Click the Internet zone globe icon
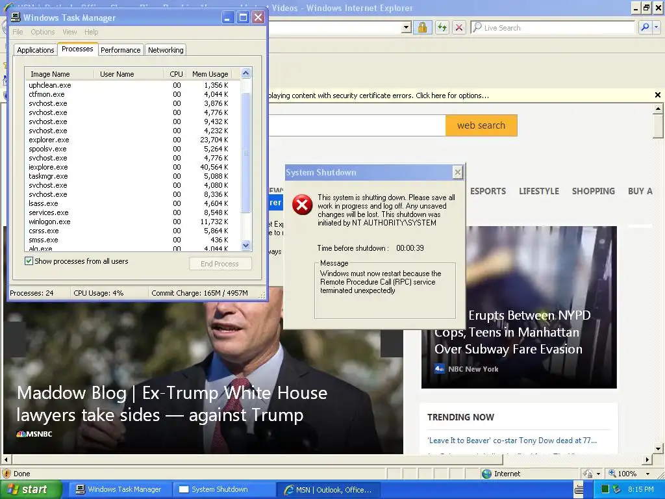This screenshot has width=665, height=499. (487, 474)
